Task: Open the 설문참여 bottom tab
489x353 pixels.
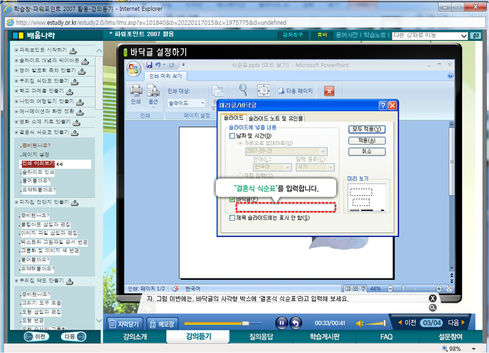Action: (450, 337)
